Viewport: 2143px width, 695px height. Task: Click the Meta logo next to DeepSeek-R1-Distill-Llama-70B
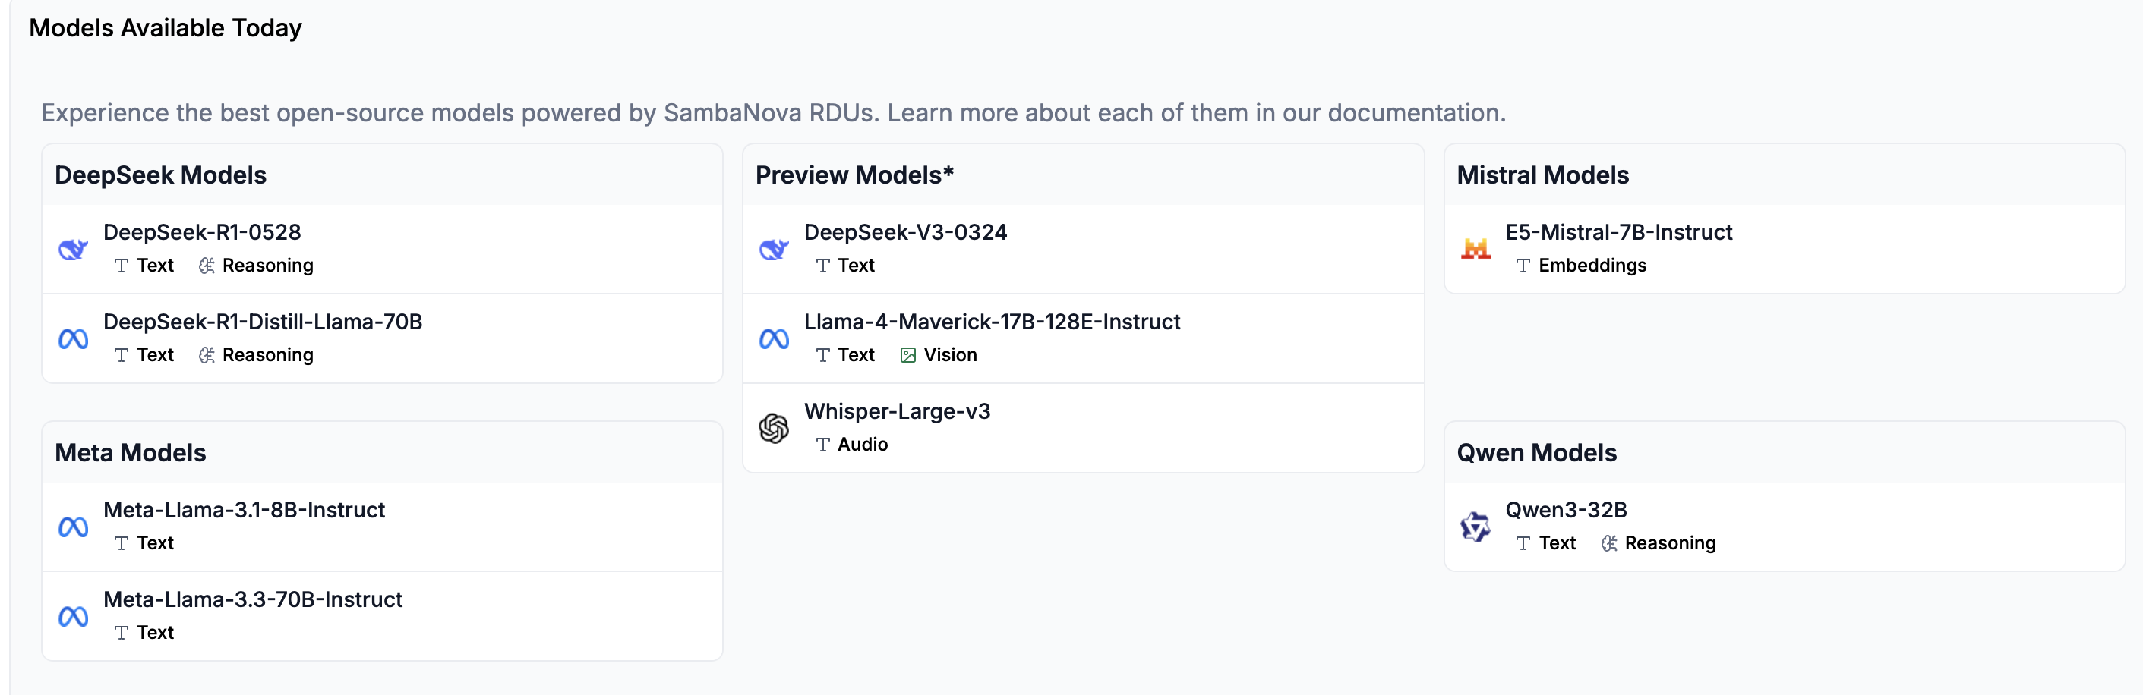point(73,338)
